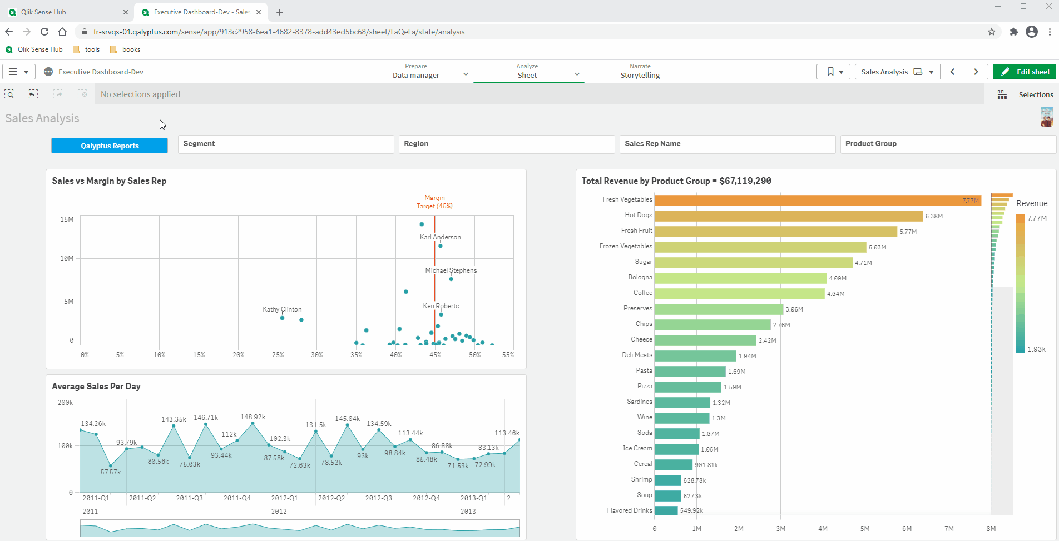
Task: Open the Region filter pane
Action: pyautogui.click(x=506, y=143)
